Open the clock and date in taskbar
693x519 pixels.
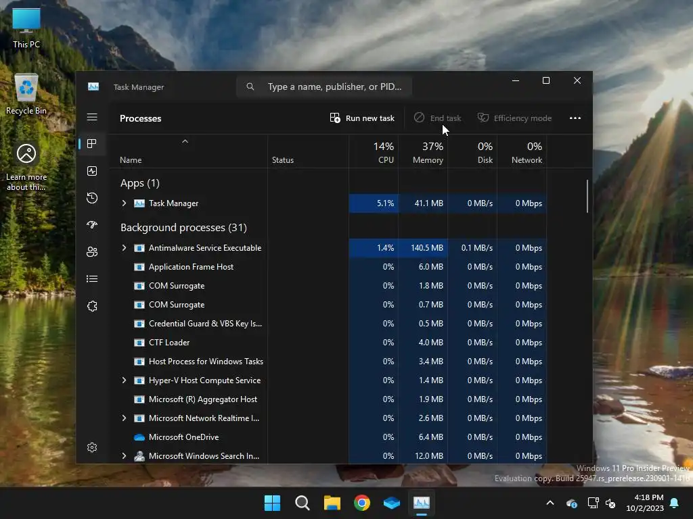click(644, 503)
